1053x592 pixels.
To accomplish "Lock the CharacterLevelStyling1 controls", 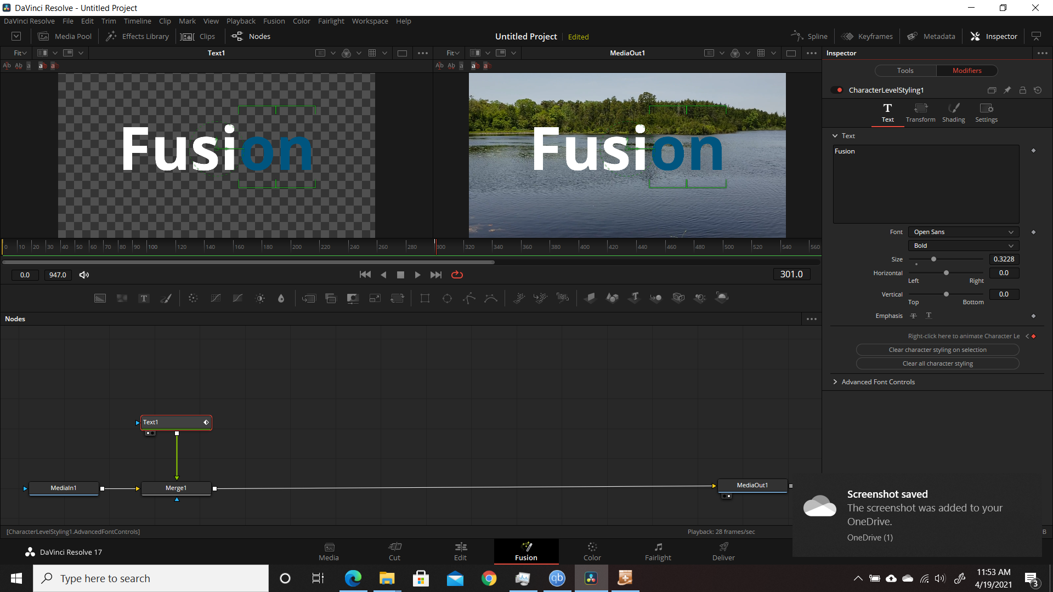I will point(1022,90).
